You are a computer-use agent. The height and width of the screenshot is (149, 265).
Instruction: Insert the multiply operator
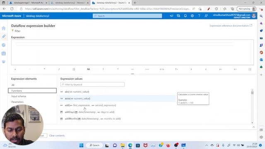coord(44,69)
